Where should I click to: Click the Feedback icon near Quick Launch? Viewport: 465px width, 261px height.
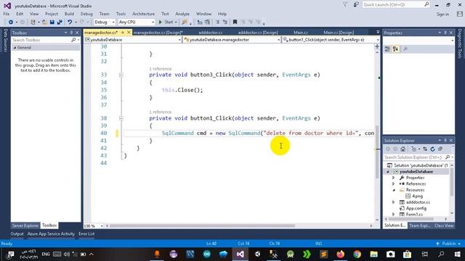pos(356,5)
